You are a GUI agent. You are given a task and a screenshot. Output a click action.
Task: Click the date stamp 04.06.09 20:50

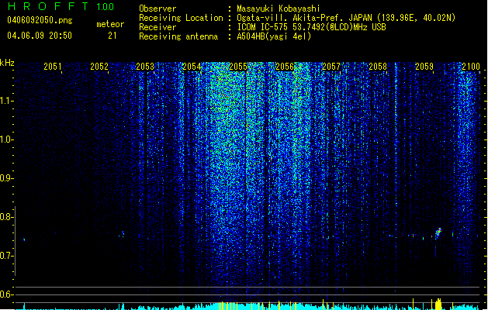point(40,36)
